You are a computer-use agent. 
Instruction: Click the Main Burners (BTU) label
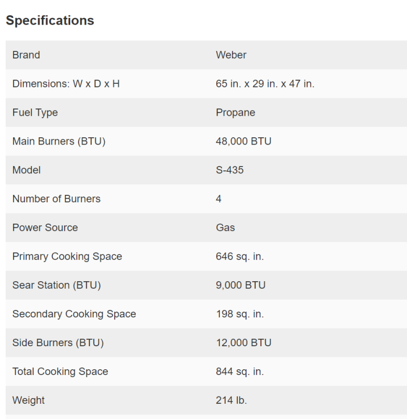[x=59, y=141]
